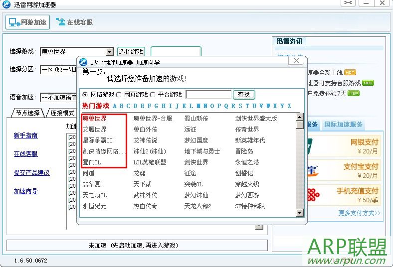Image resolution: width=393 pixels, height=267 pixels.
Task: Close the 加速向导 dialog
Action: 296,61
